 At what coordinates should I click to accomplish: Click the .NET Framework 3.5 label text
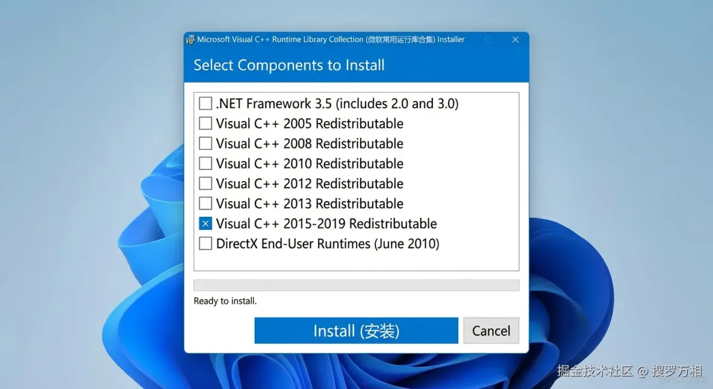(337, 103)
